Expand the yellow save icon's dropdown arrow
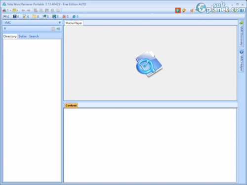The height and width of the screenshot is (185, 247). click(17, 10)
